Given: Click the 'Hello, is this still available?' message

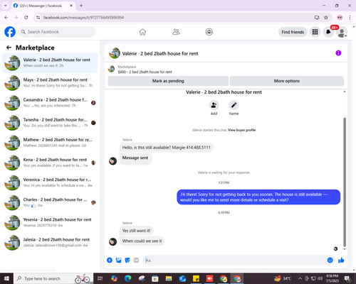Looking at the screenshot, I should pyautogui.click(x=166, y=148).
